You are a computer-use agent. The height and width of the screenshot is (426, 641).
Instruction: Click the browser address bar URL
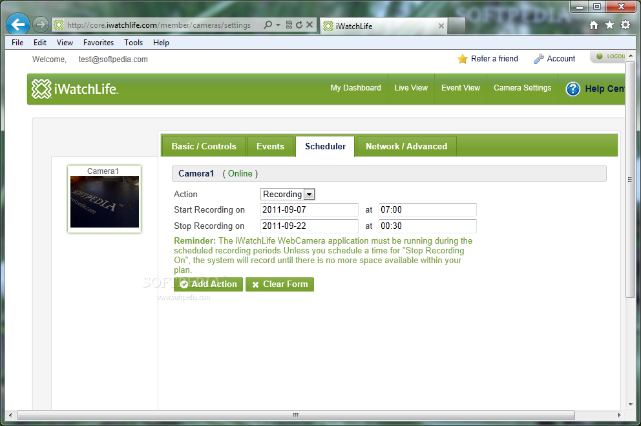(159, 25)
